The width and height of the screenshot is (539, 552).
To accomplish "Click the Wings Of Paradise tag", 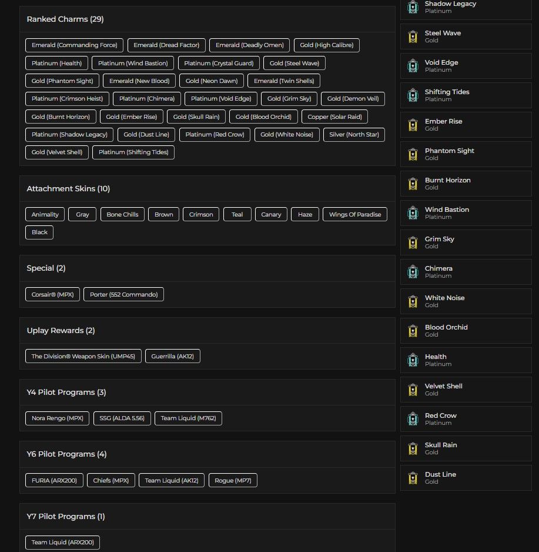I will pos(355,214).
